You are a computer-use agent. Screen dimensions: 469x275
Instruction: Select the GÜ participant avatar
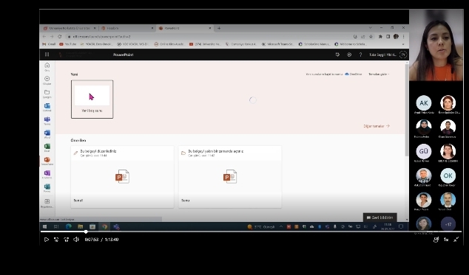424,151
